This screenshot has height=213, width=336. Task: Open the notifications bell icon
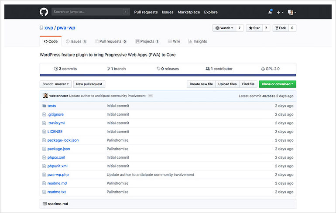click(270, 12)
